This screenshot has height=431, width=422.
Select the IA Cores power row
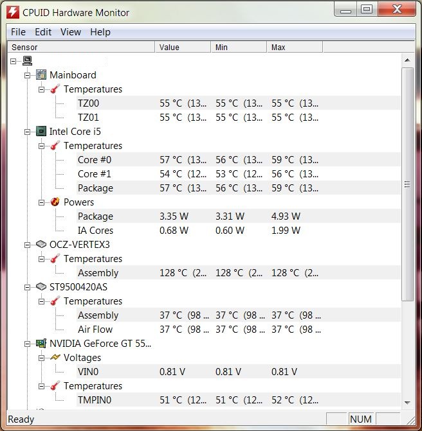coord(239,231)
